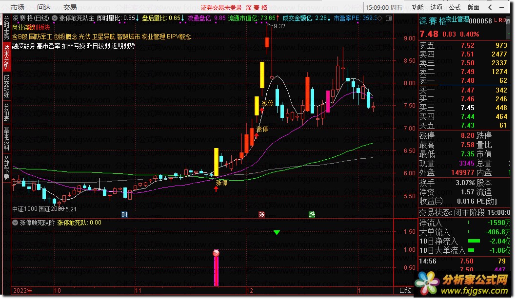The height and width of the screenshot is (299, 516).
Task: Click the 换手 value 3.07%
Action: point(465,183)
